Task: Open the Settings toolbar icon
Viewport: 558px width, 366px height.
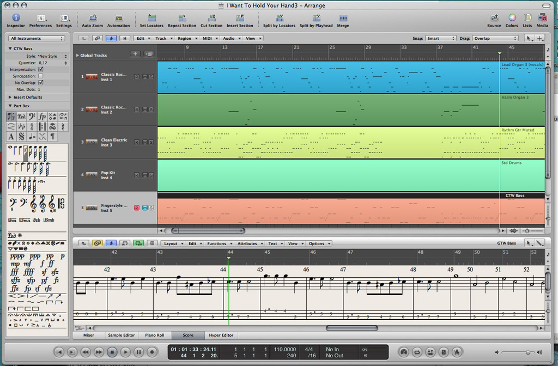Action: point(64,20)
